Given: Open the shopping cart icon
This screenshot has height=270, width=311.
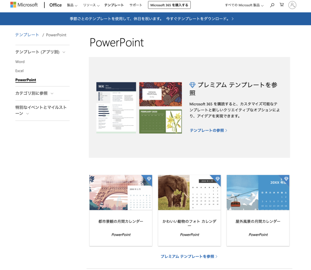Looking at the screenshot, I should pos(282,5).
